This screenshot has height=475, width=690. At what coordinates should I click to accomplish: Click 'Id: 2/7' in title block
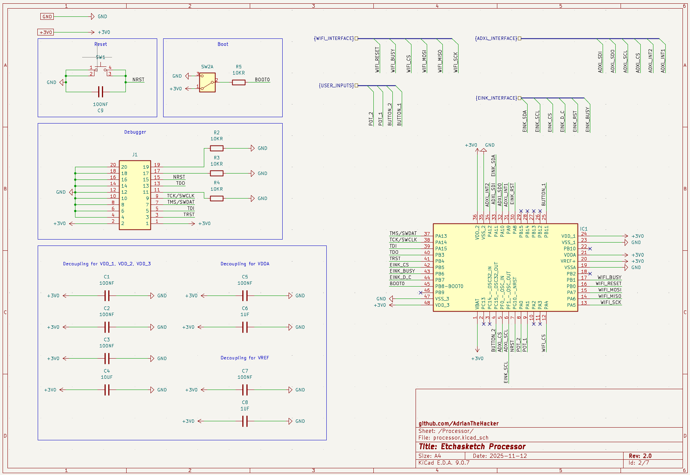[x=639, y=463]
